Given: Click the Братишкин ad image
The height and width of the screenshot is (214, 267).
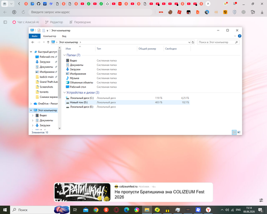Looking at the screenshot, I should (x=82, y=192).
